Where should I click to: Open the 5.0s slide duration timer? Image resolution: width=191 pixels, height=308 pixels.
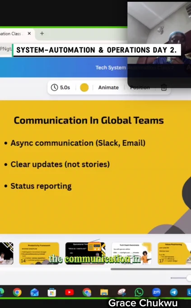pyautogui.click(x=61, y=87)
